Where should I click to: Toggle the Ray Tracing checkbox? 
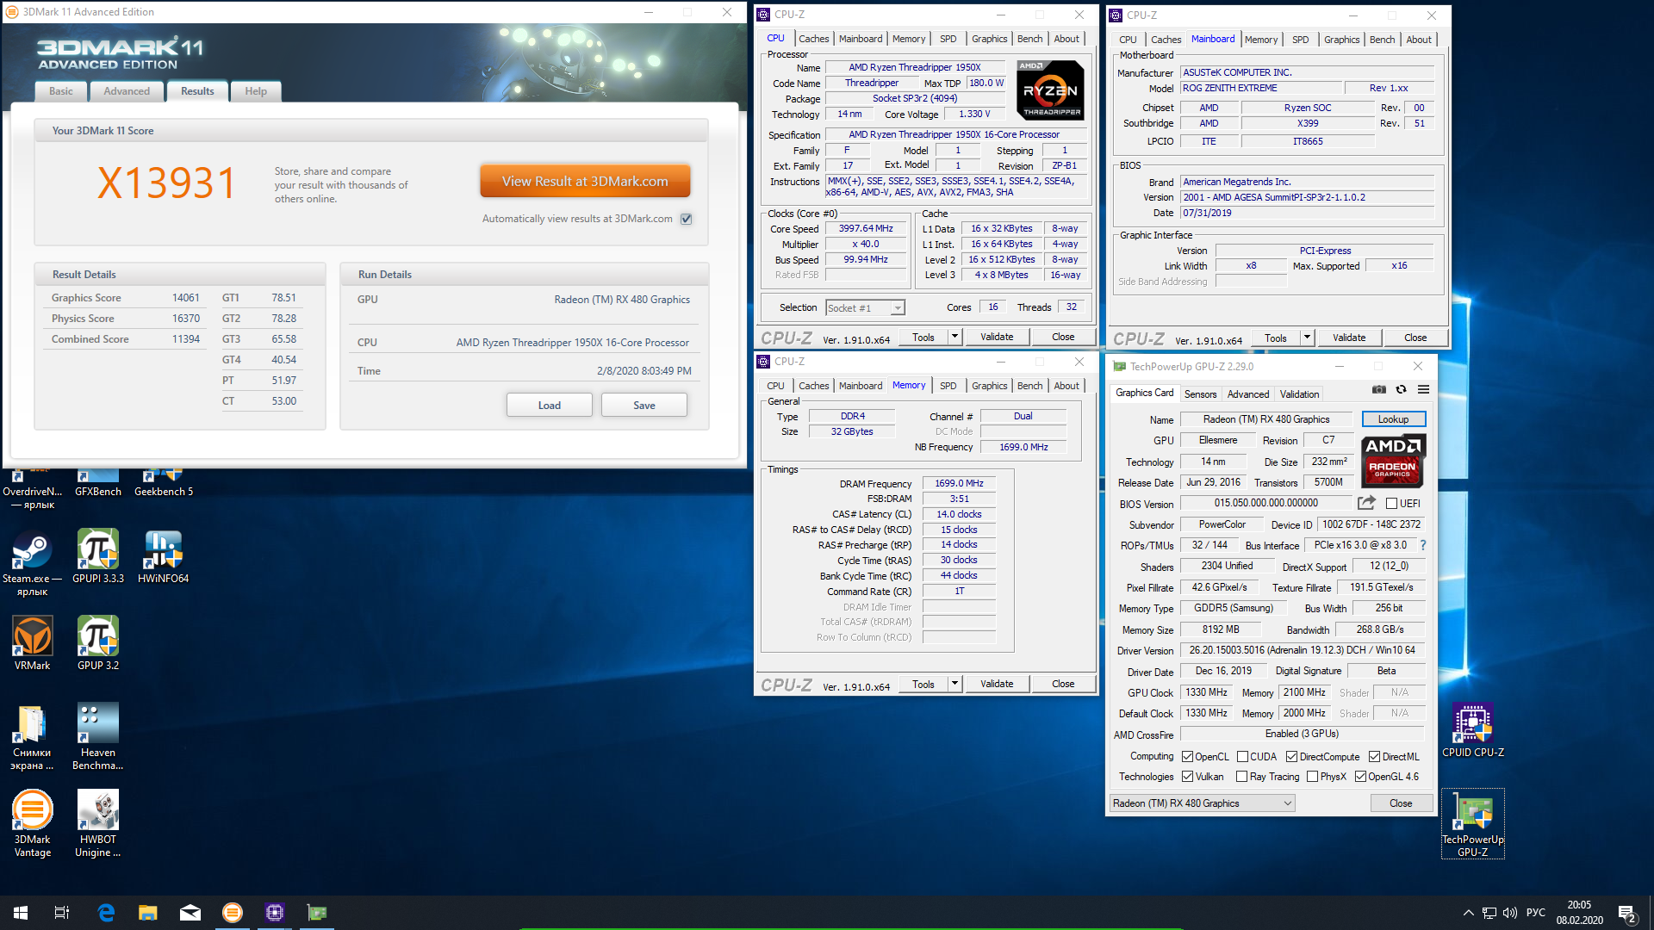tap(1242, 777)
